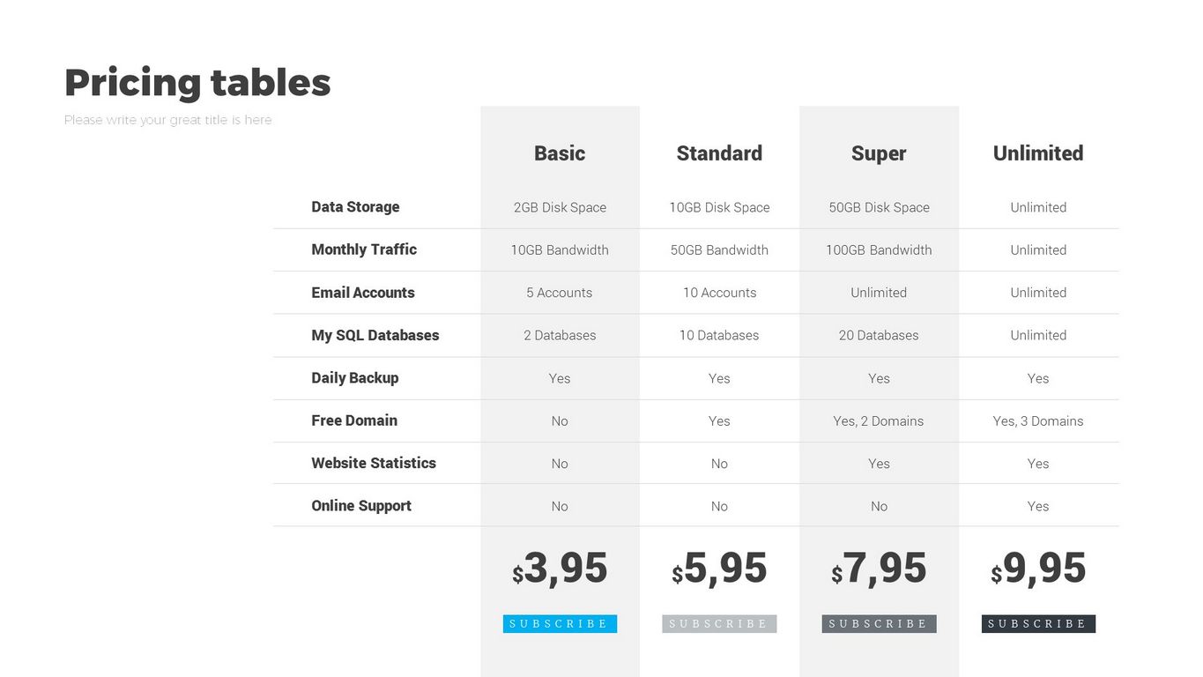
Task: Hit the Subscribe button for the Super plan
Action: point(879,624)
